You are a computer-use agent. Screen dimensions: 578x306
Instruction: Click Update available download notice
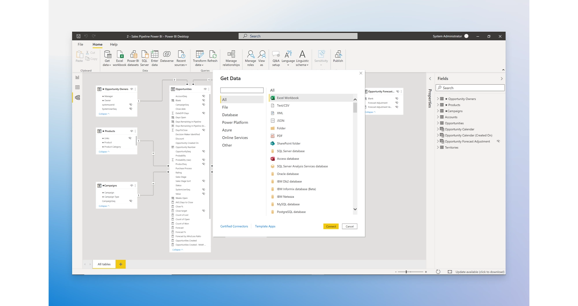point(480,272)
